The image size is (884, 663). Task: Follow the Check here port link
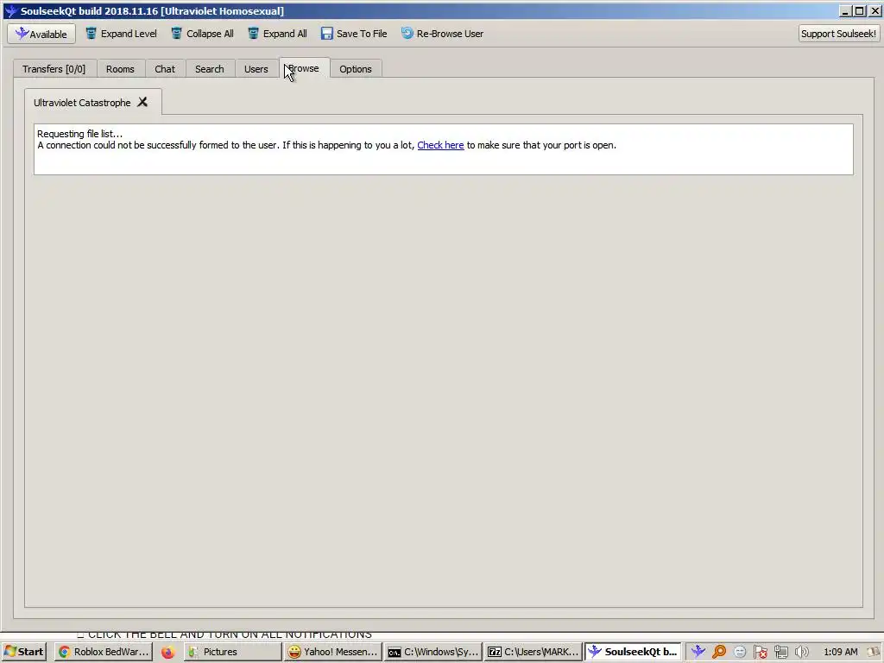[440, 145]
